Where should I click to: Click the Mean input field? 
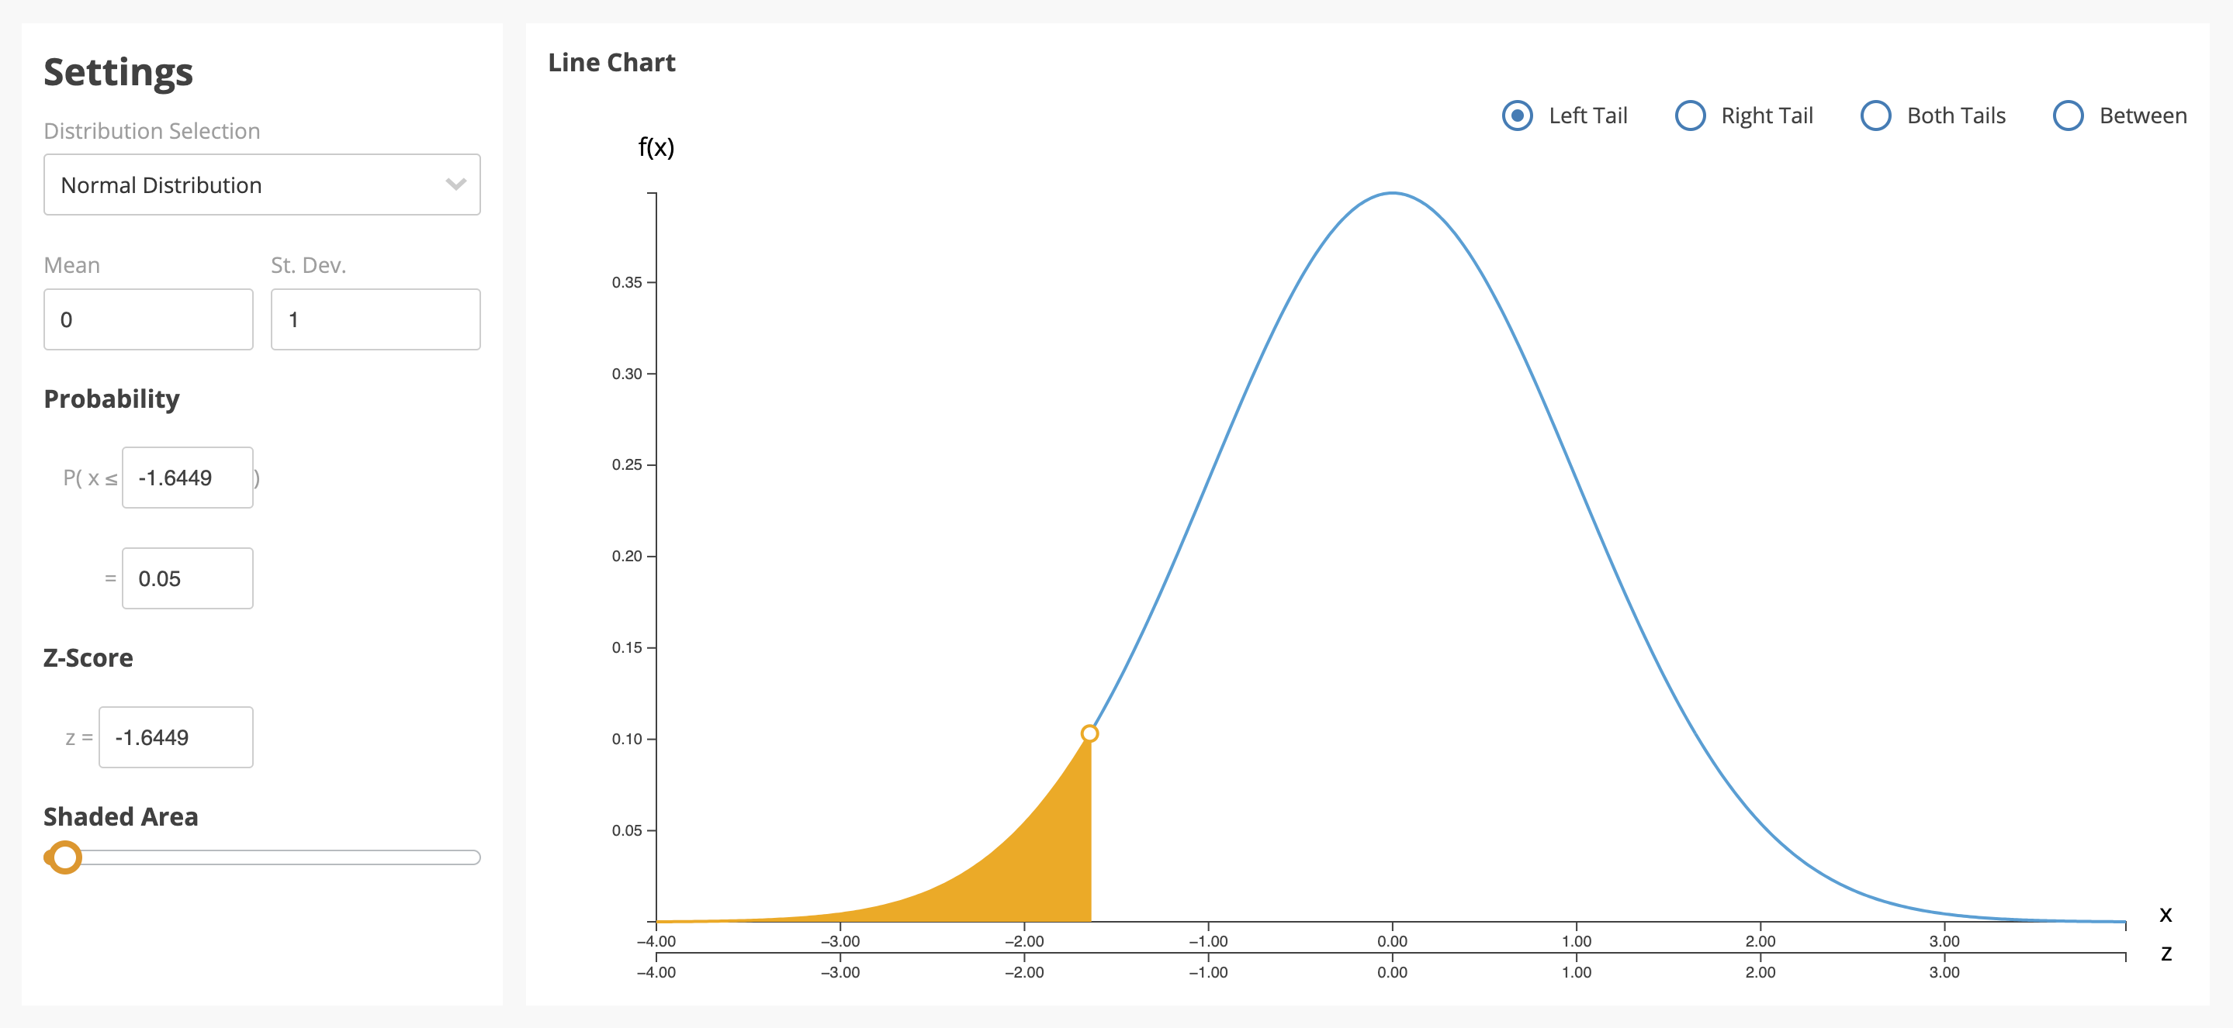(148, 319)
